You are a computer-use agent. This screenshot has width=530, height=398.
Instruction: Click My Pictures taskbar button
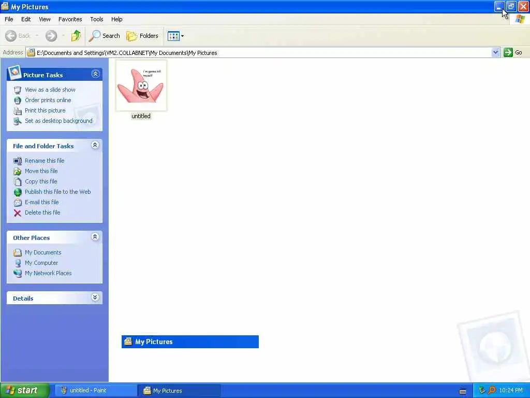pos(179,391)
